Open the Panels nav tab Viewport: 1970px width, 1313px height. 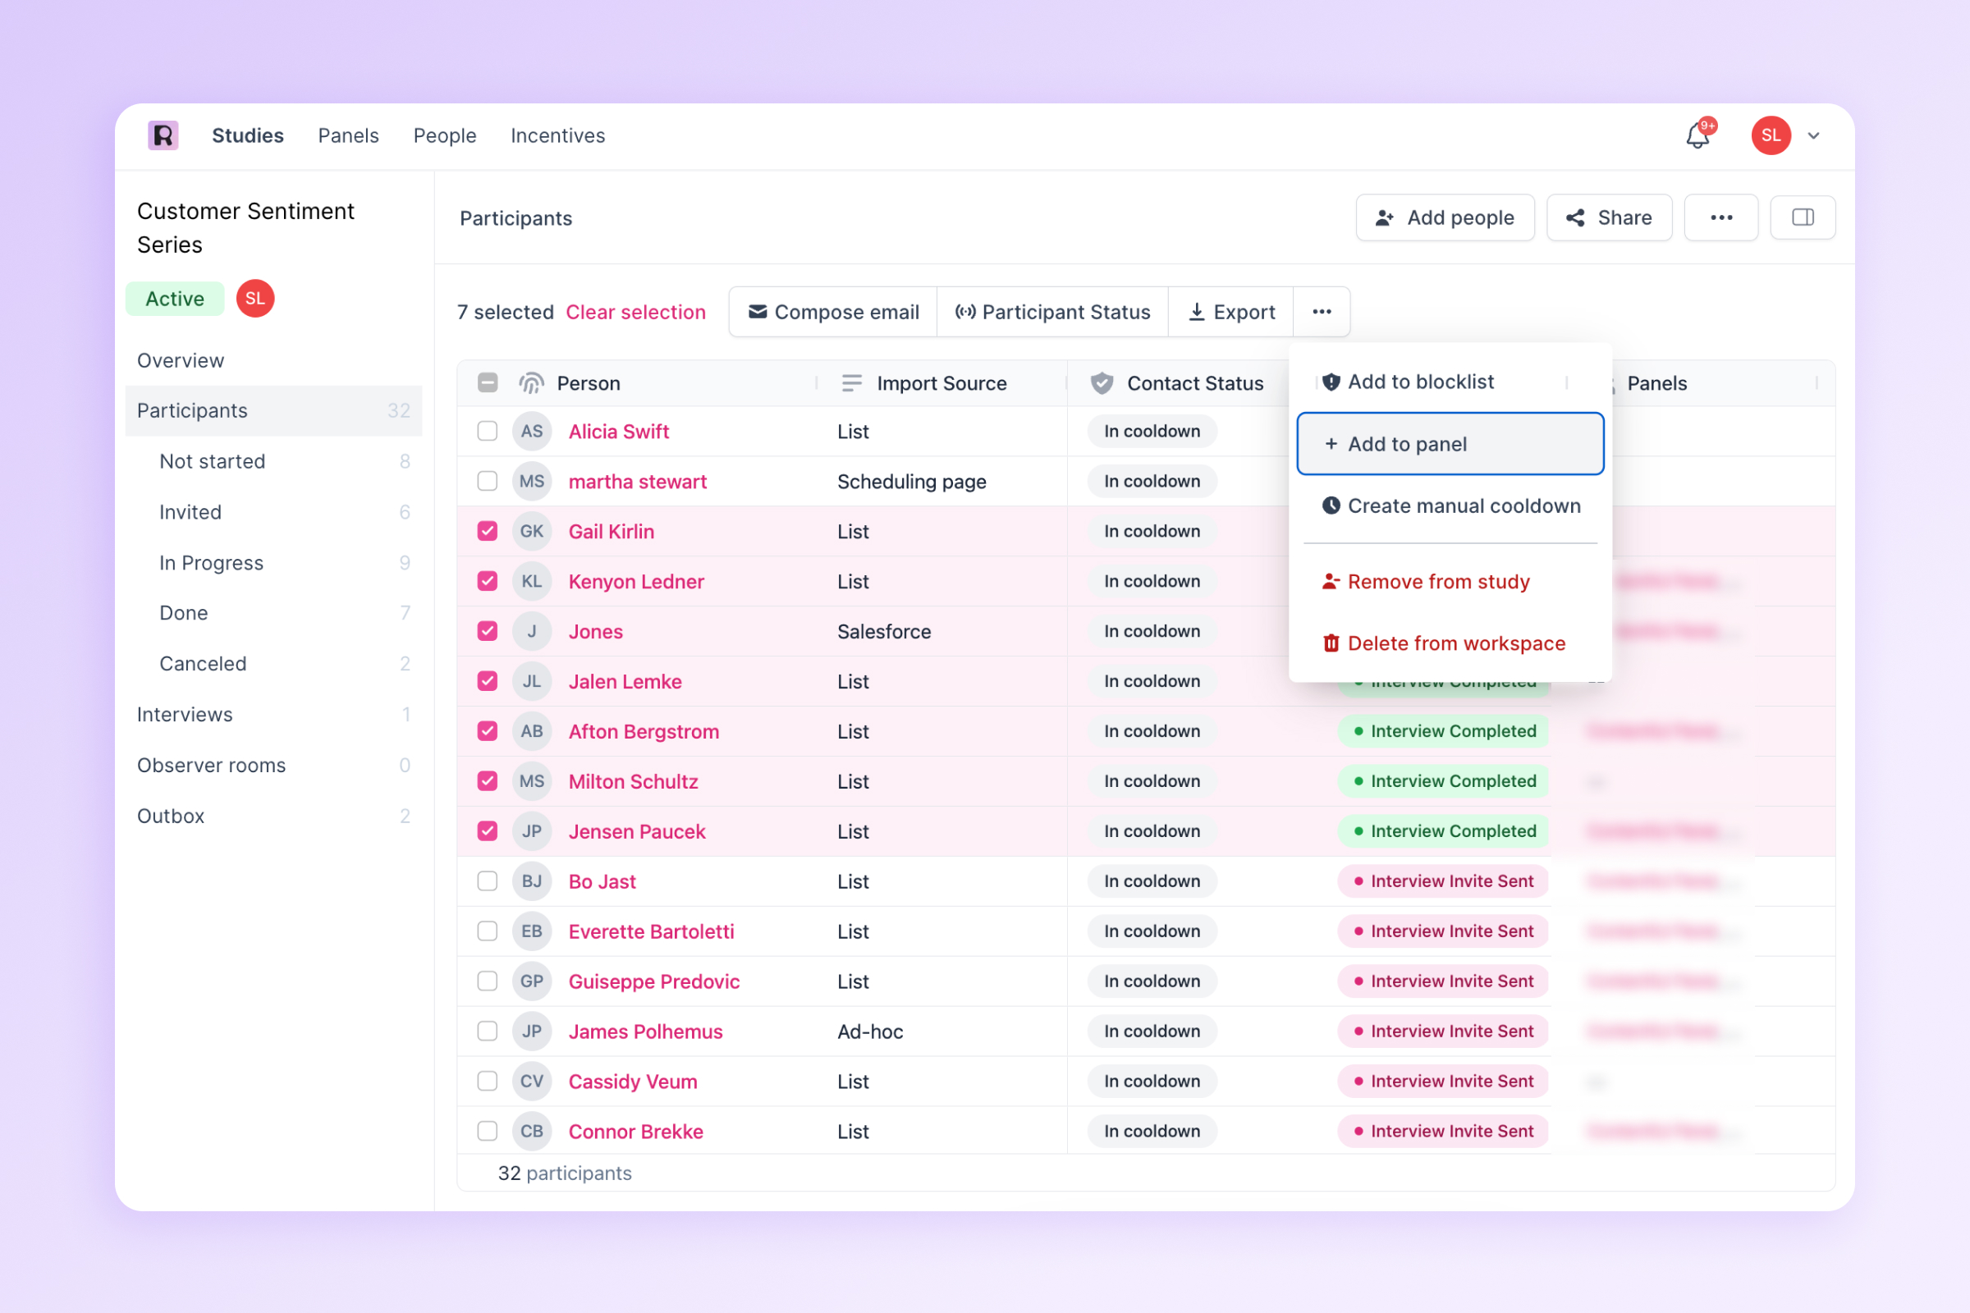click(348, 135)
